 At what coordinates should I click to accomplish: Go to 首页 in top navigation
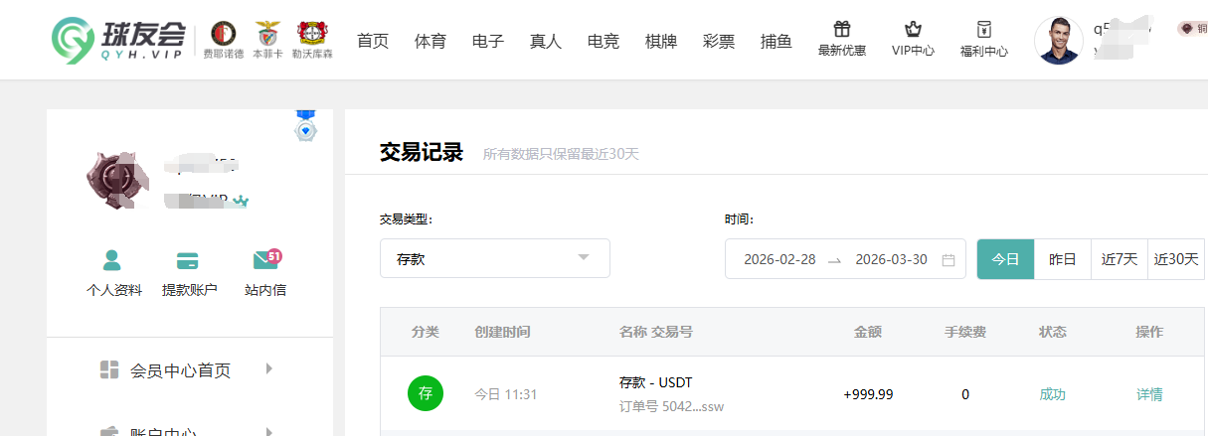click(372, 41)
